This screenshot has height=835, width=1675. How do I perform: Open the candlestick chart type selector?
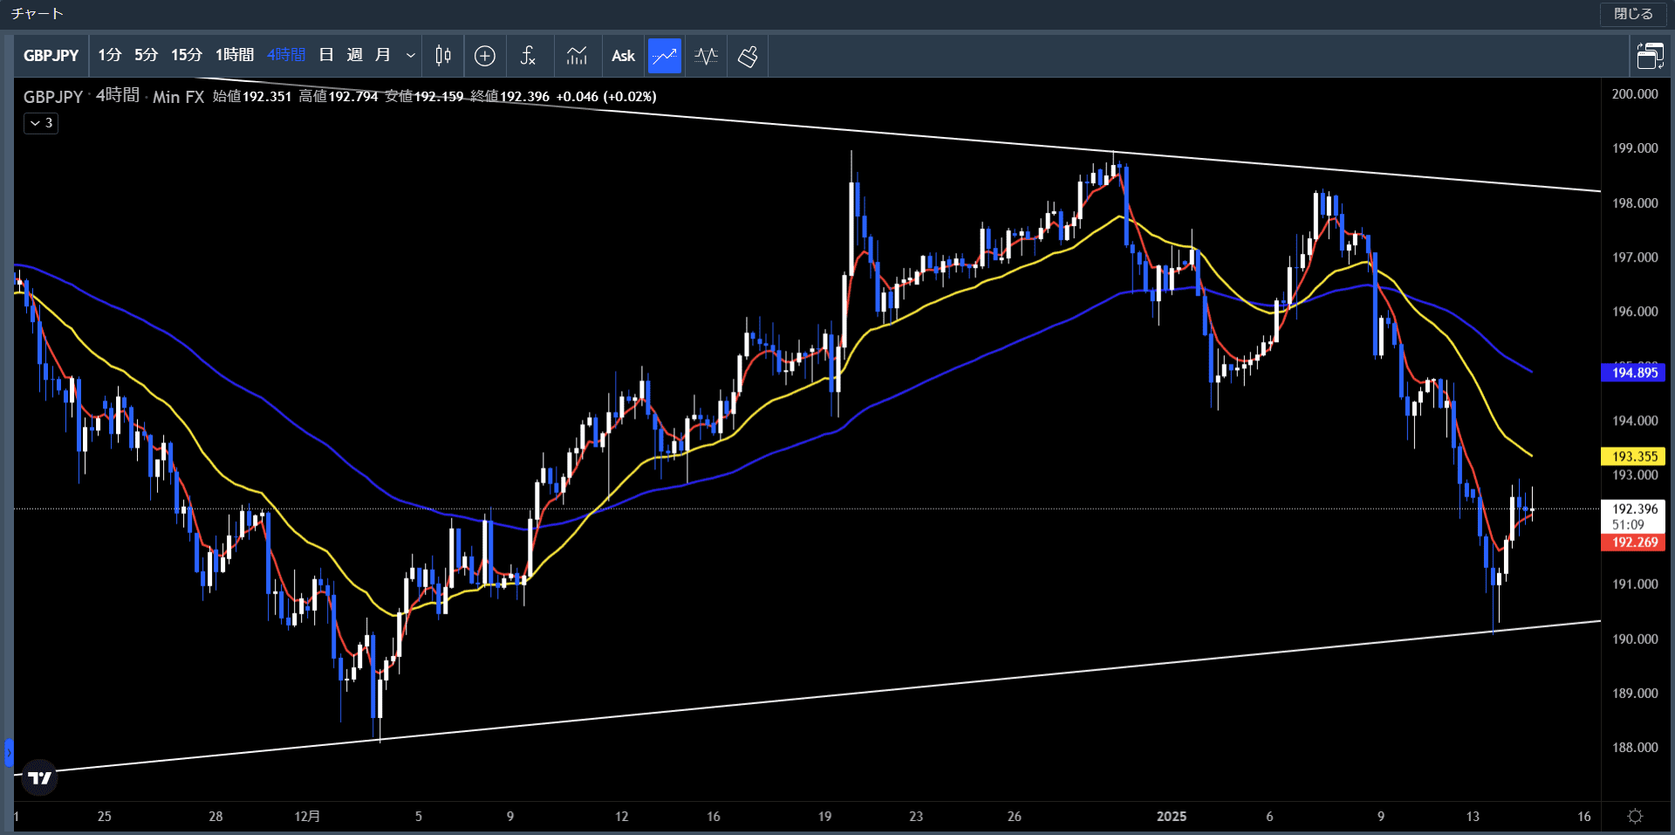point(443,56)
